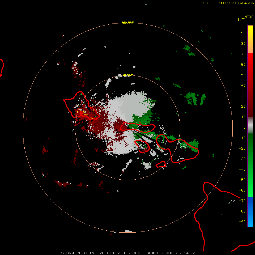Screen dimensions: 255x255
Task: Click the 40 value on velocity scale
Action: click(243, 85)
